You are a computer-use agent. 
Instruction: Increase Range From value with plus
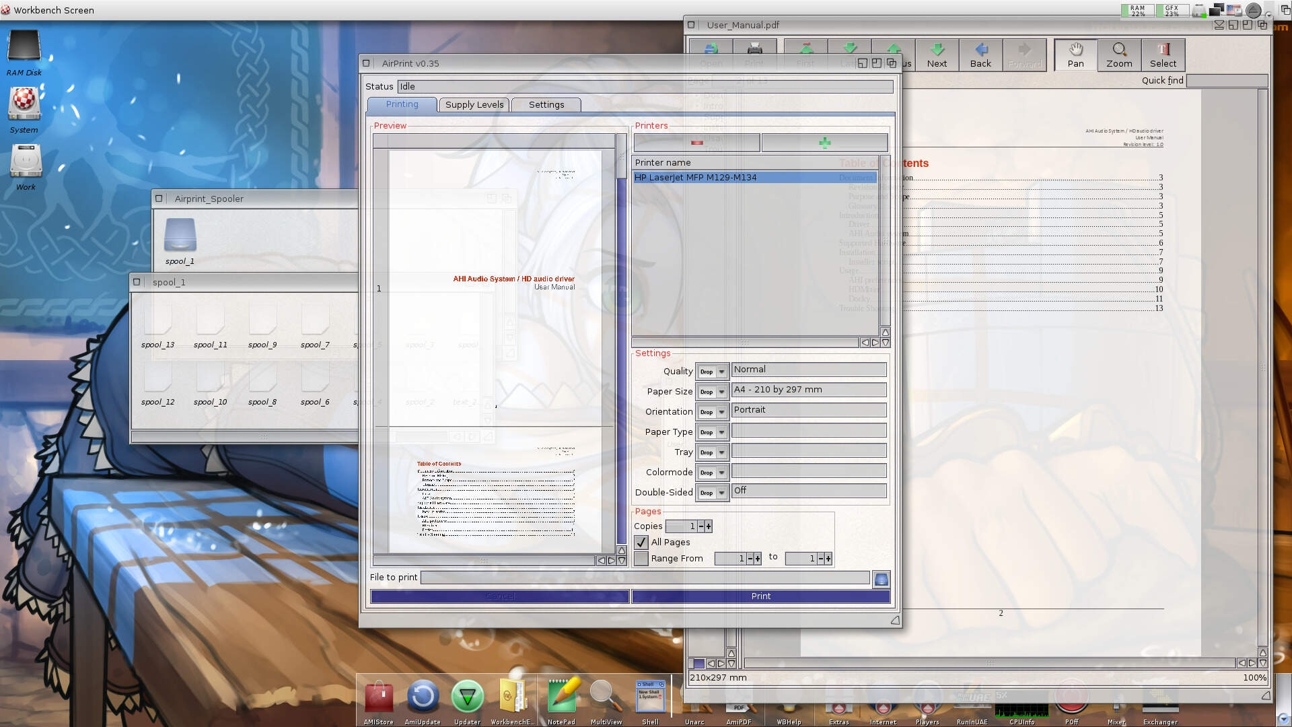click(x=758, y=559)
